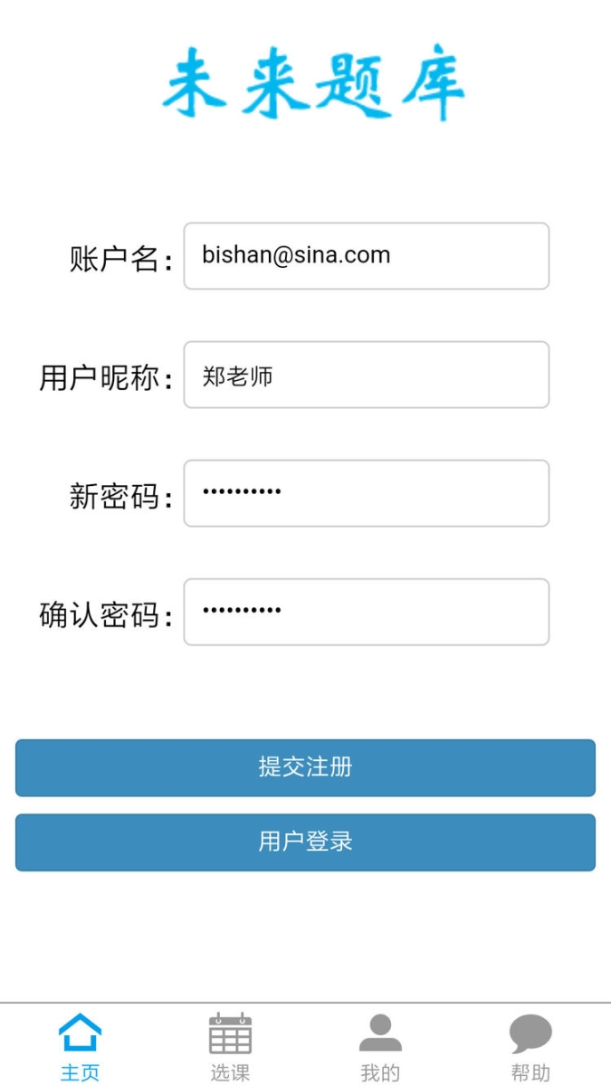Click the 新密码 field label
Screen dimensions: 611x1085
pos(120,497)
